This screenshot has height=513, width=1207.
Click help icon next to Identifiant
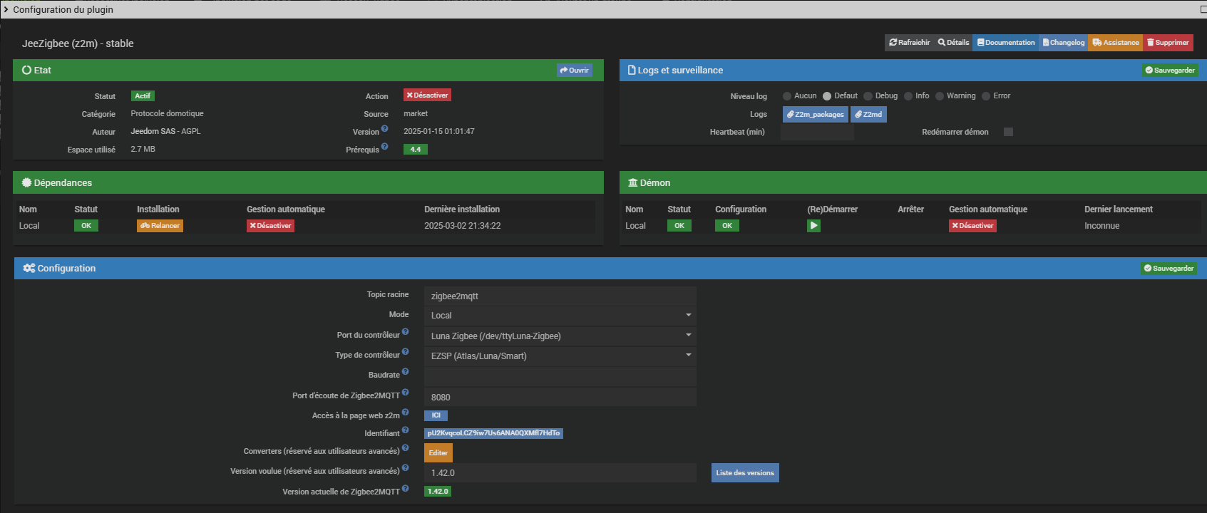(x=405, y=430)
